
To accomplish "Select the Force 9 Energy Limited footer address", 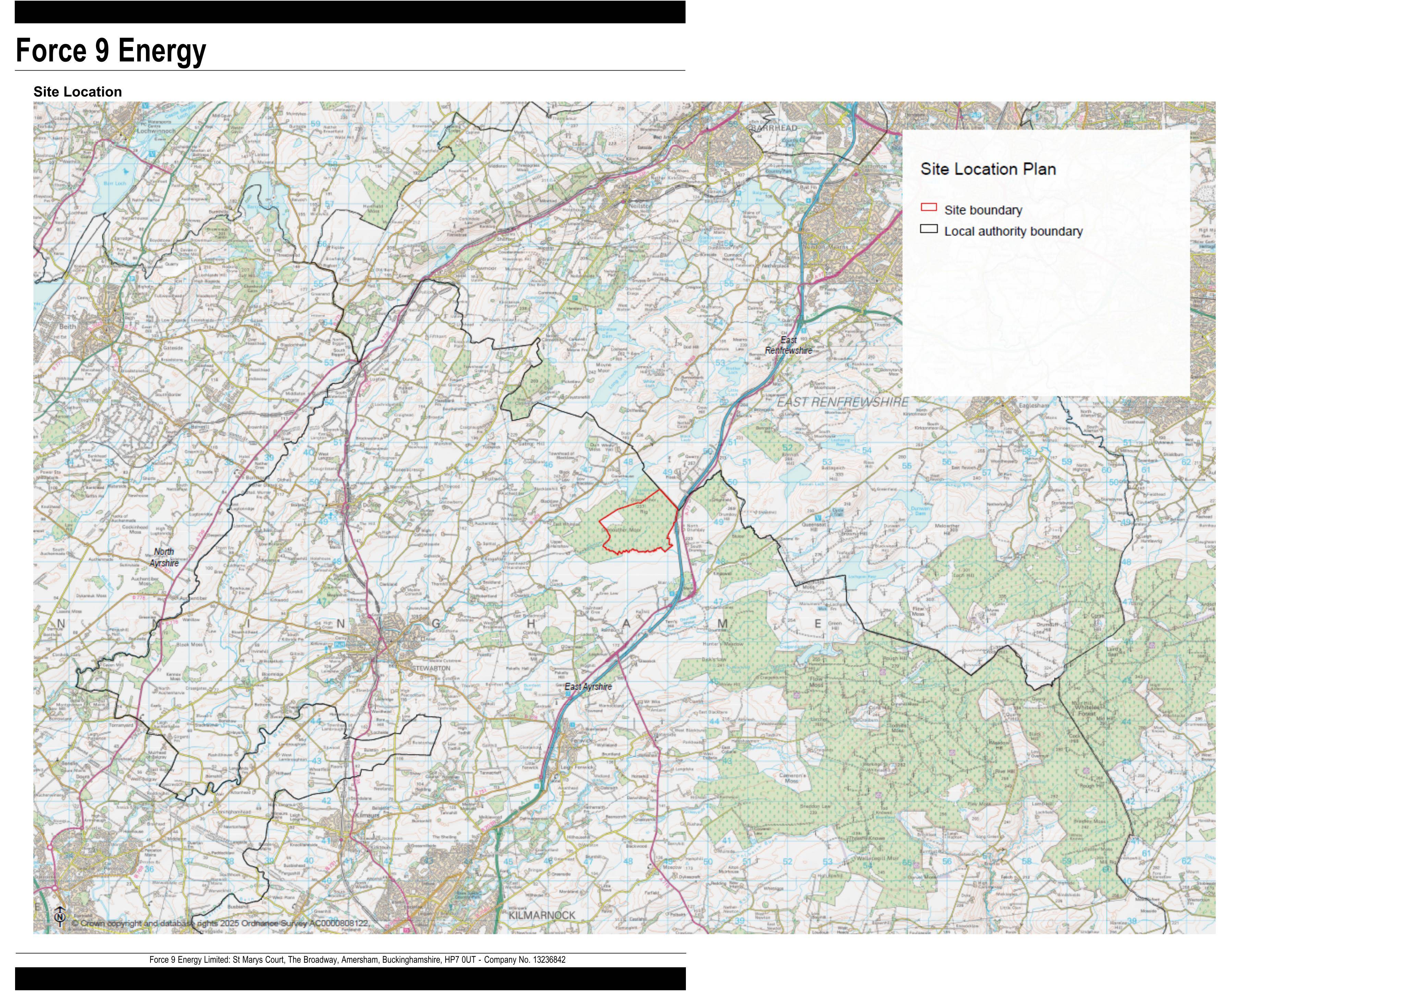I will pyautogui.click(x=357, y=960).
